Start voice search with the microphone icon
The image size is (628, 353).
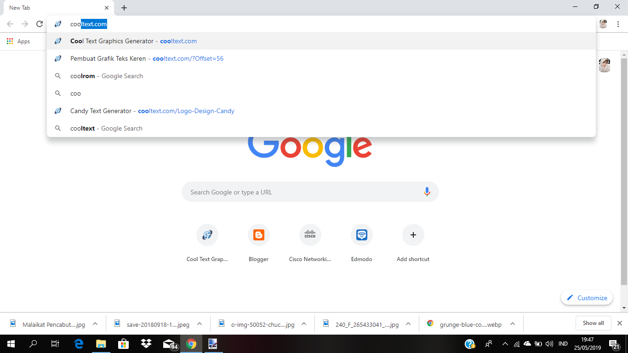pos(427,192)
